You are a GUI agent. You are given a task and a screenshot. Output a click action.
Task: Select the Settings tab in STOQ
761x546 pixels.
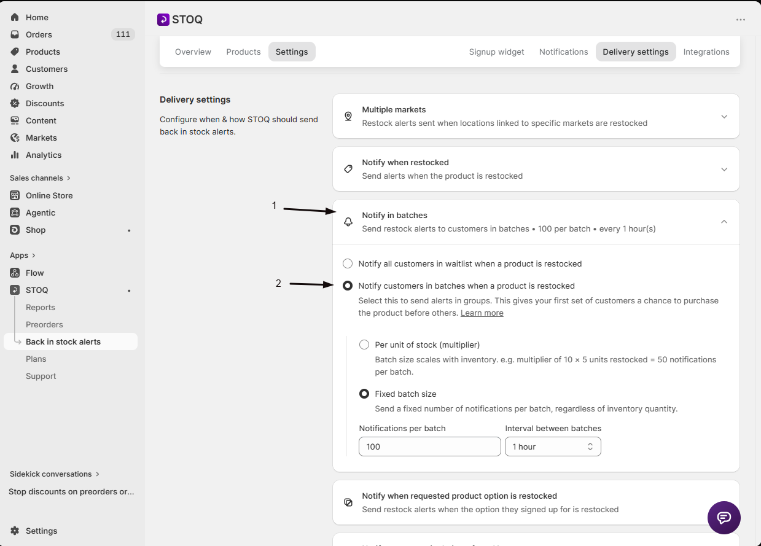[x=292, y=52]
